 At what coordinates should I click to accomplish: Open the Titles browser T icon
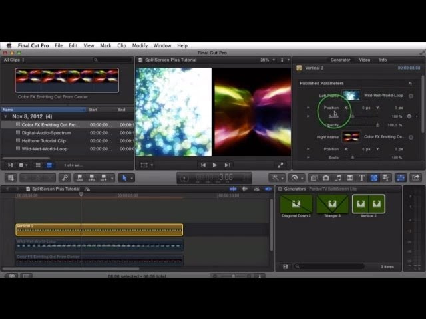click(x=361, y=178)
